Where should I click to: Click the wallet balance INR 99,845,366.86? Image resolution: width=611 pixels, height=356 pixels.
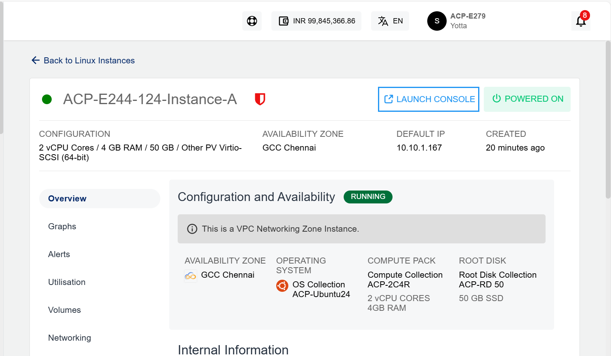[x=316, y=21]
